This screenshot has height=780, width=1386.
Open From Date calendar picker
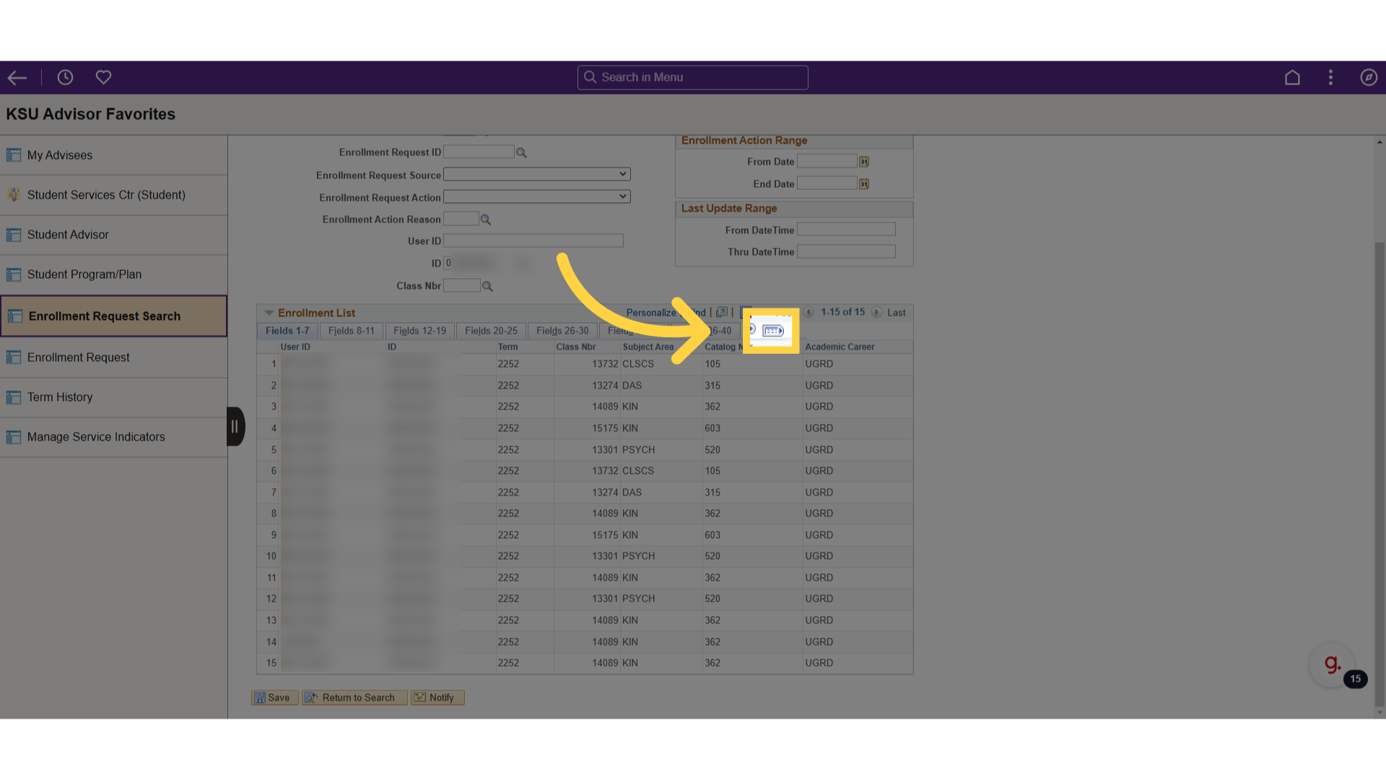pos(864,162)
